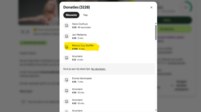Click the heart icon beside Jan Mellema
201x112 pixels.
tap(66, 36)
